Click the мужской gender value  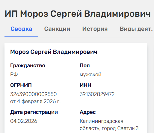point(90,75)
